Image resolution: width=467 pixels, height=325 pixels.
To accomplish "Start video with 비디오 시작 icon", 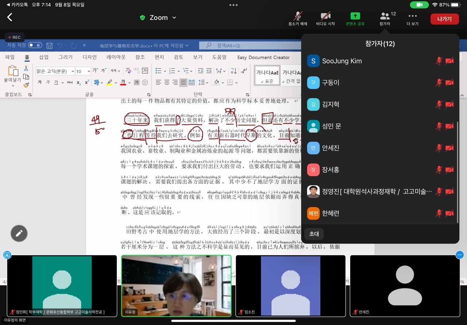I will point(325,16).
